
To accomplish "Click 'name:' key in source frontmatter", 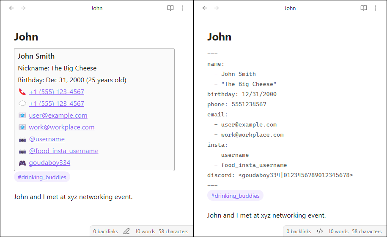I will coord(216,64).
